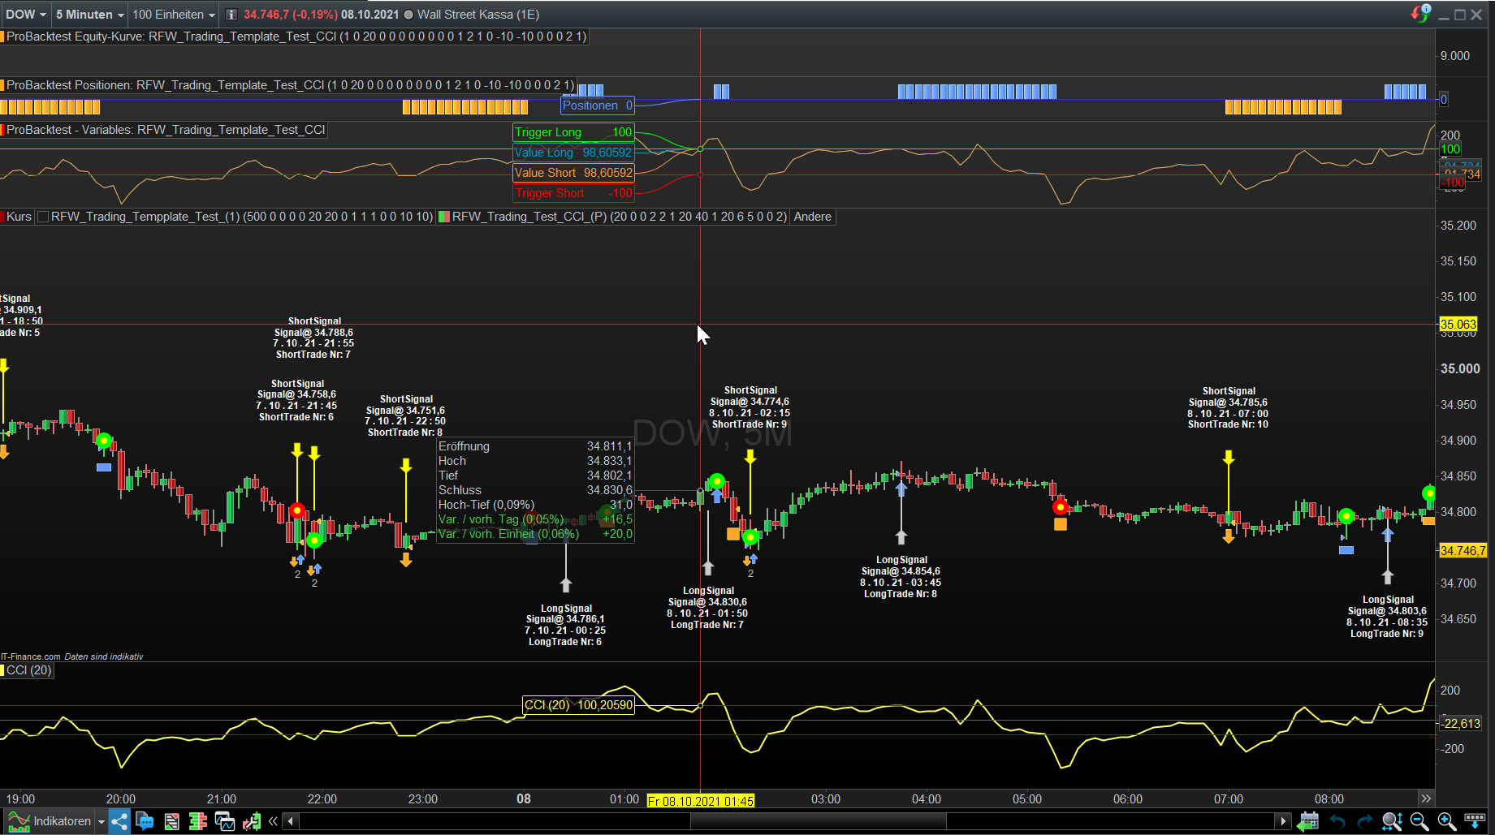This screenshot has width=1495, height=835.
Task: Click the instrument info icon
Action: (231, 15)
